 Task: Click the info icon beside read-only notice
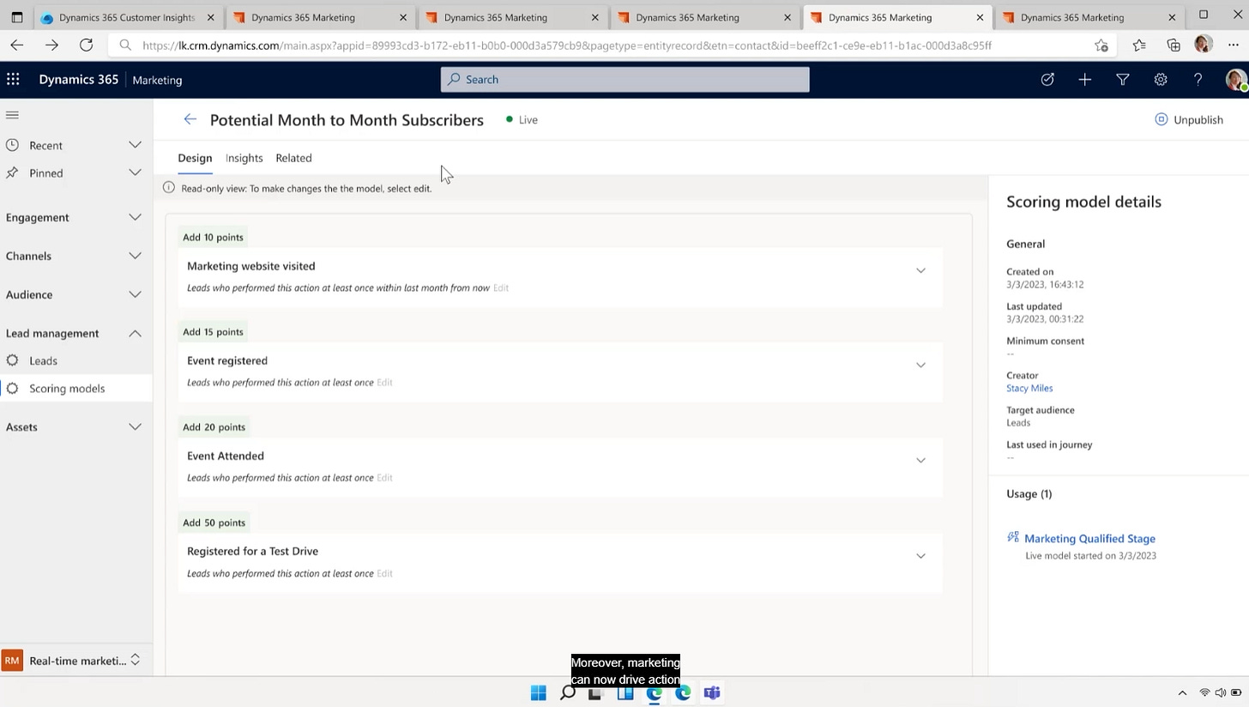(x=169, y=188)
